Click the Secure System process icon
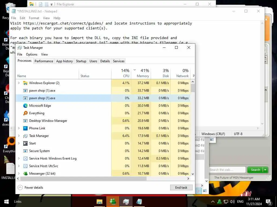This screenshot has width=277, height=207. click(x=25, y=151)
